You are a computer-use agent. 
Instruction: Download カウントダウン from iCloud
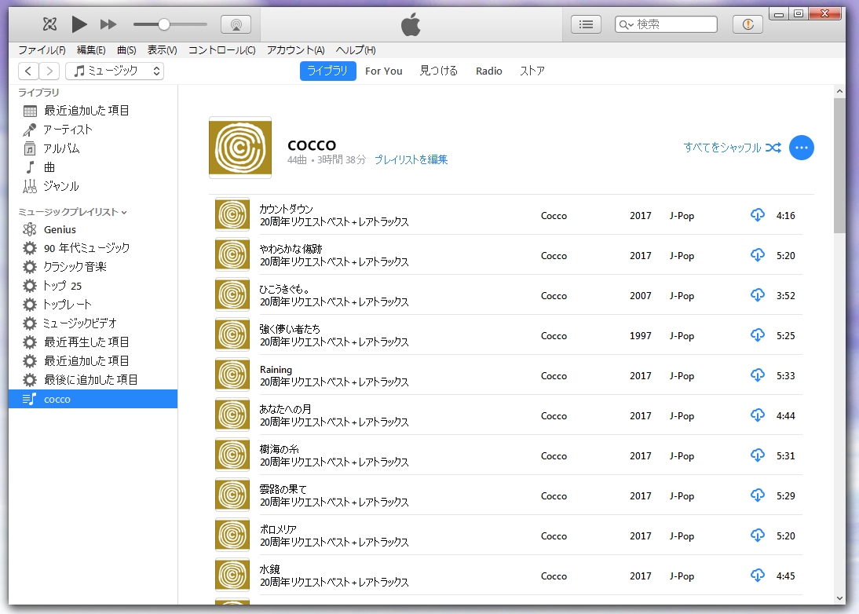pyautogui.click(x=757, y=215)
